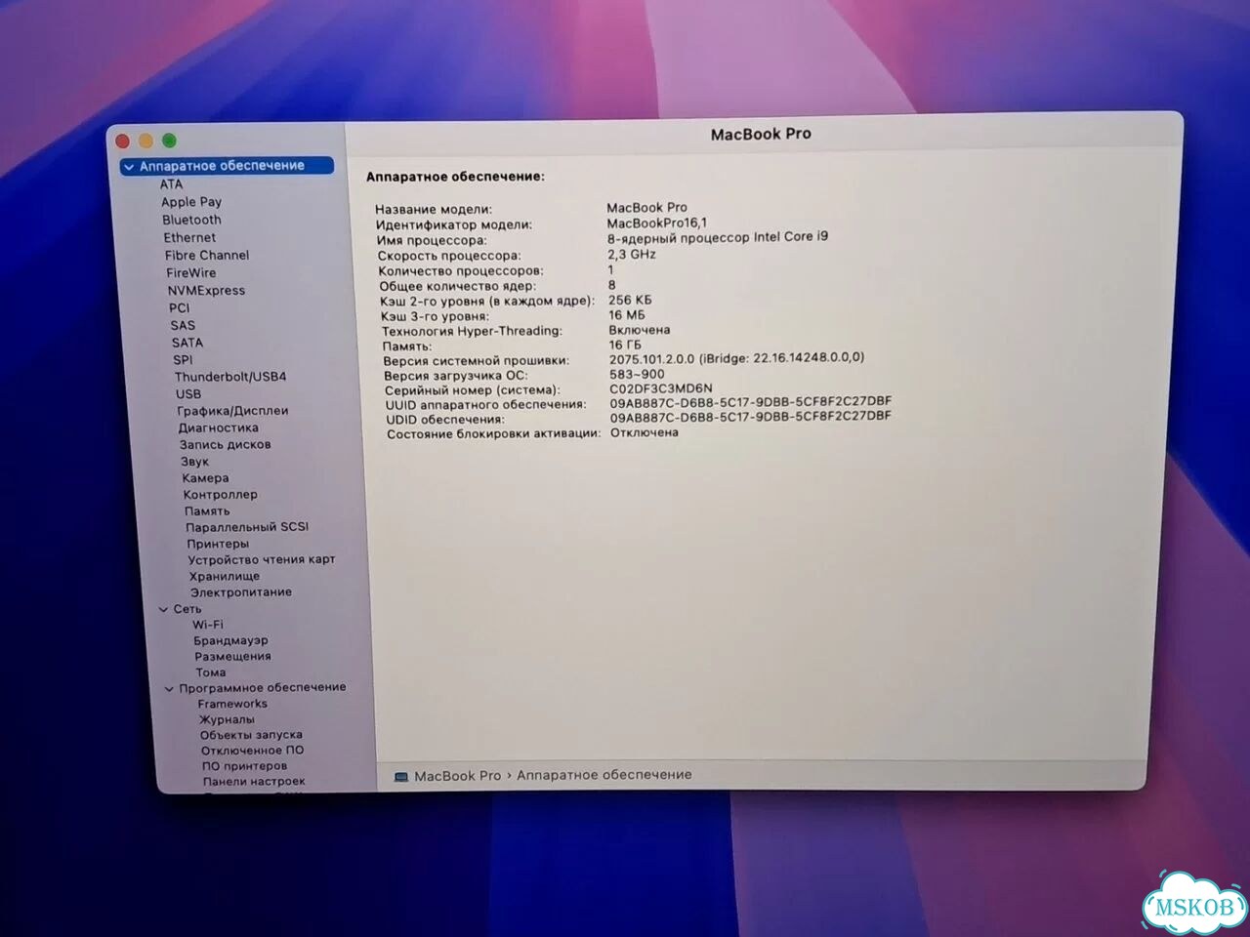
Task: Open Thunderbolt/USB4 information
Action: (230, 377)
